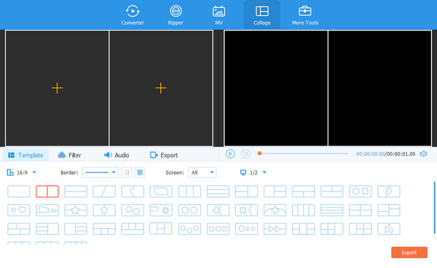Pick the four vertical columns template
The image size is (437, 268).
click(304, 210)
